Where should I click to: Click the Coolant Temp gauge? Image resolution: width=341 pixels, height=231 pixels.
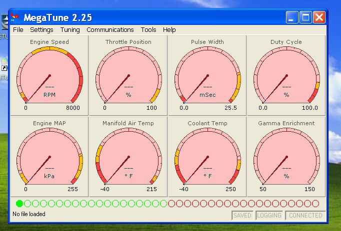tap(207, 157)
